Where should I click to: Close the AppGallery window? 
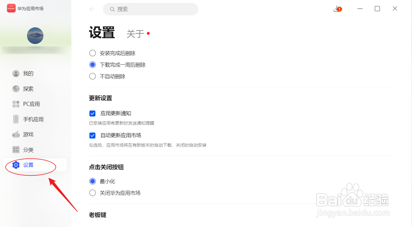click(x=395, y=9)
